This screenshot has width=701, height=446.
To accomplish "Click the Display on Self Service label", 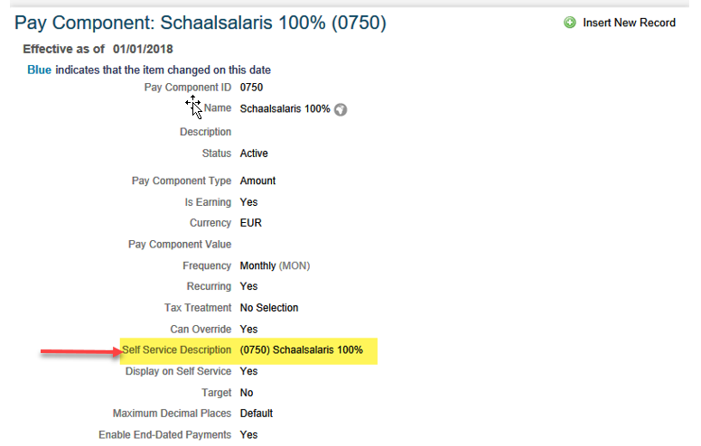I will pos(178,371).
